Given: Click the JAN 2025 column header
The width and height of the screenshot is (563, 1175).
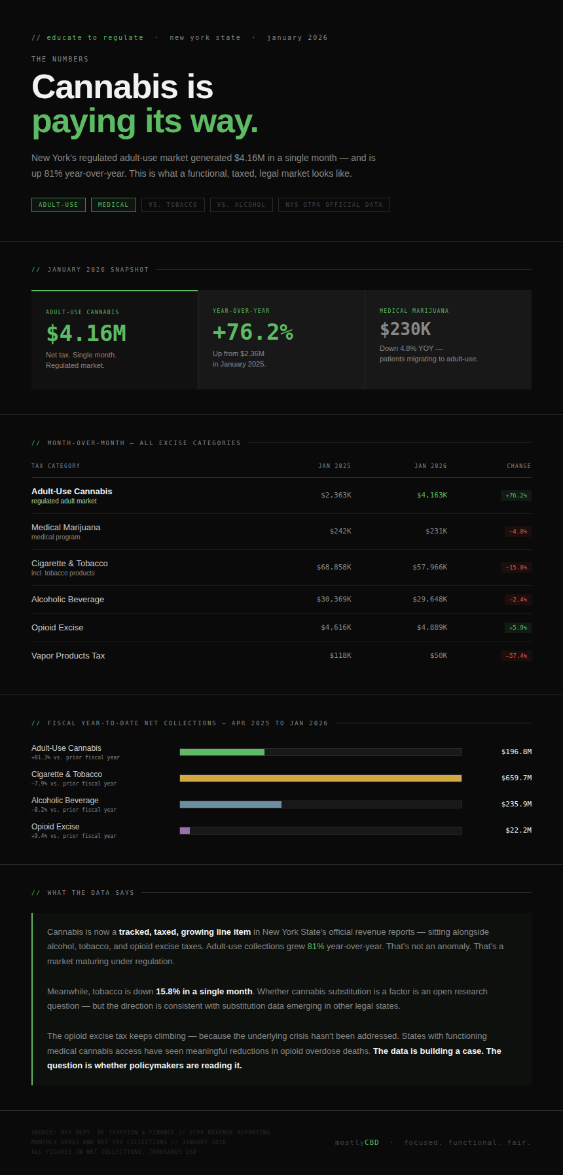Looking at the screenshot, I should point(335,466).
